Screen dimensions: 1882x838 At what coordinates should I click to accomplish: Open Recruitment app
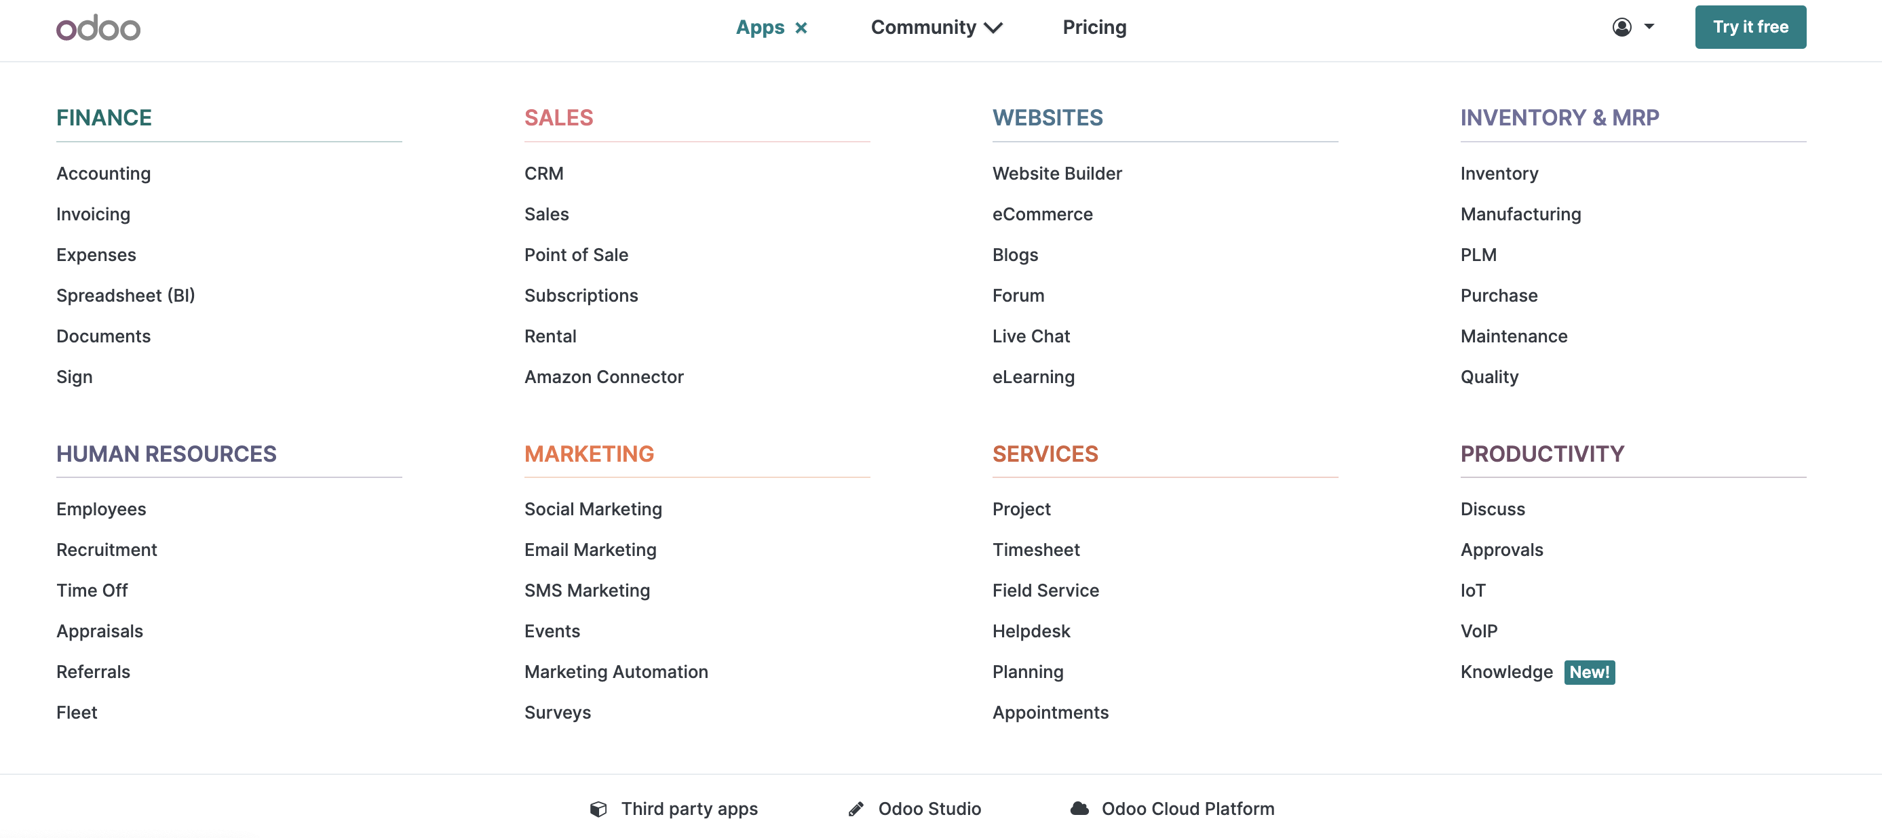pos(107,551)
